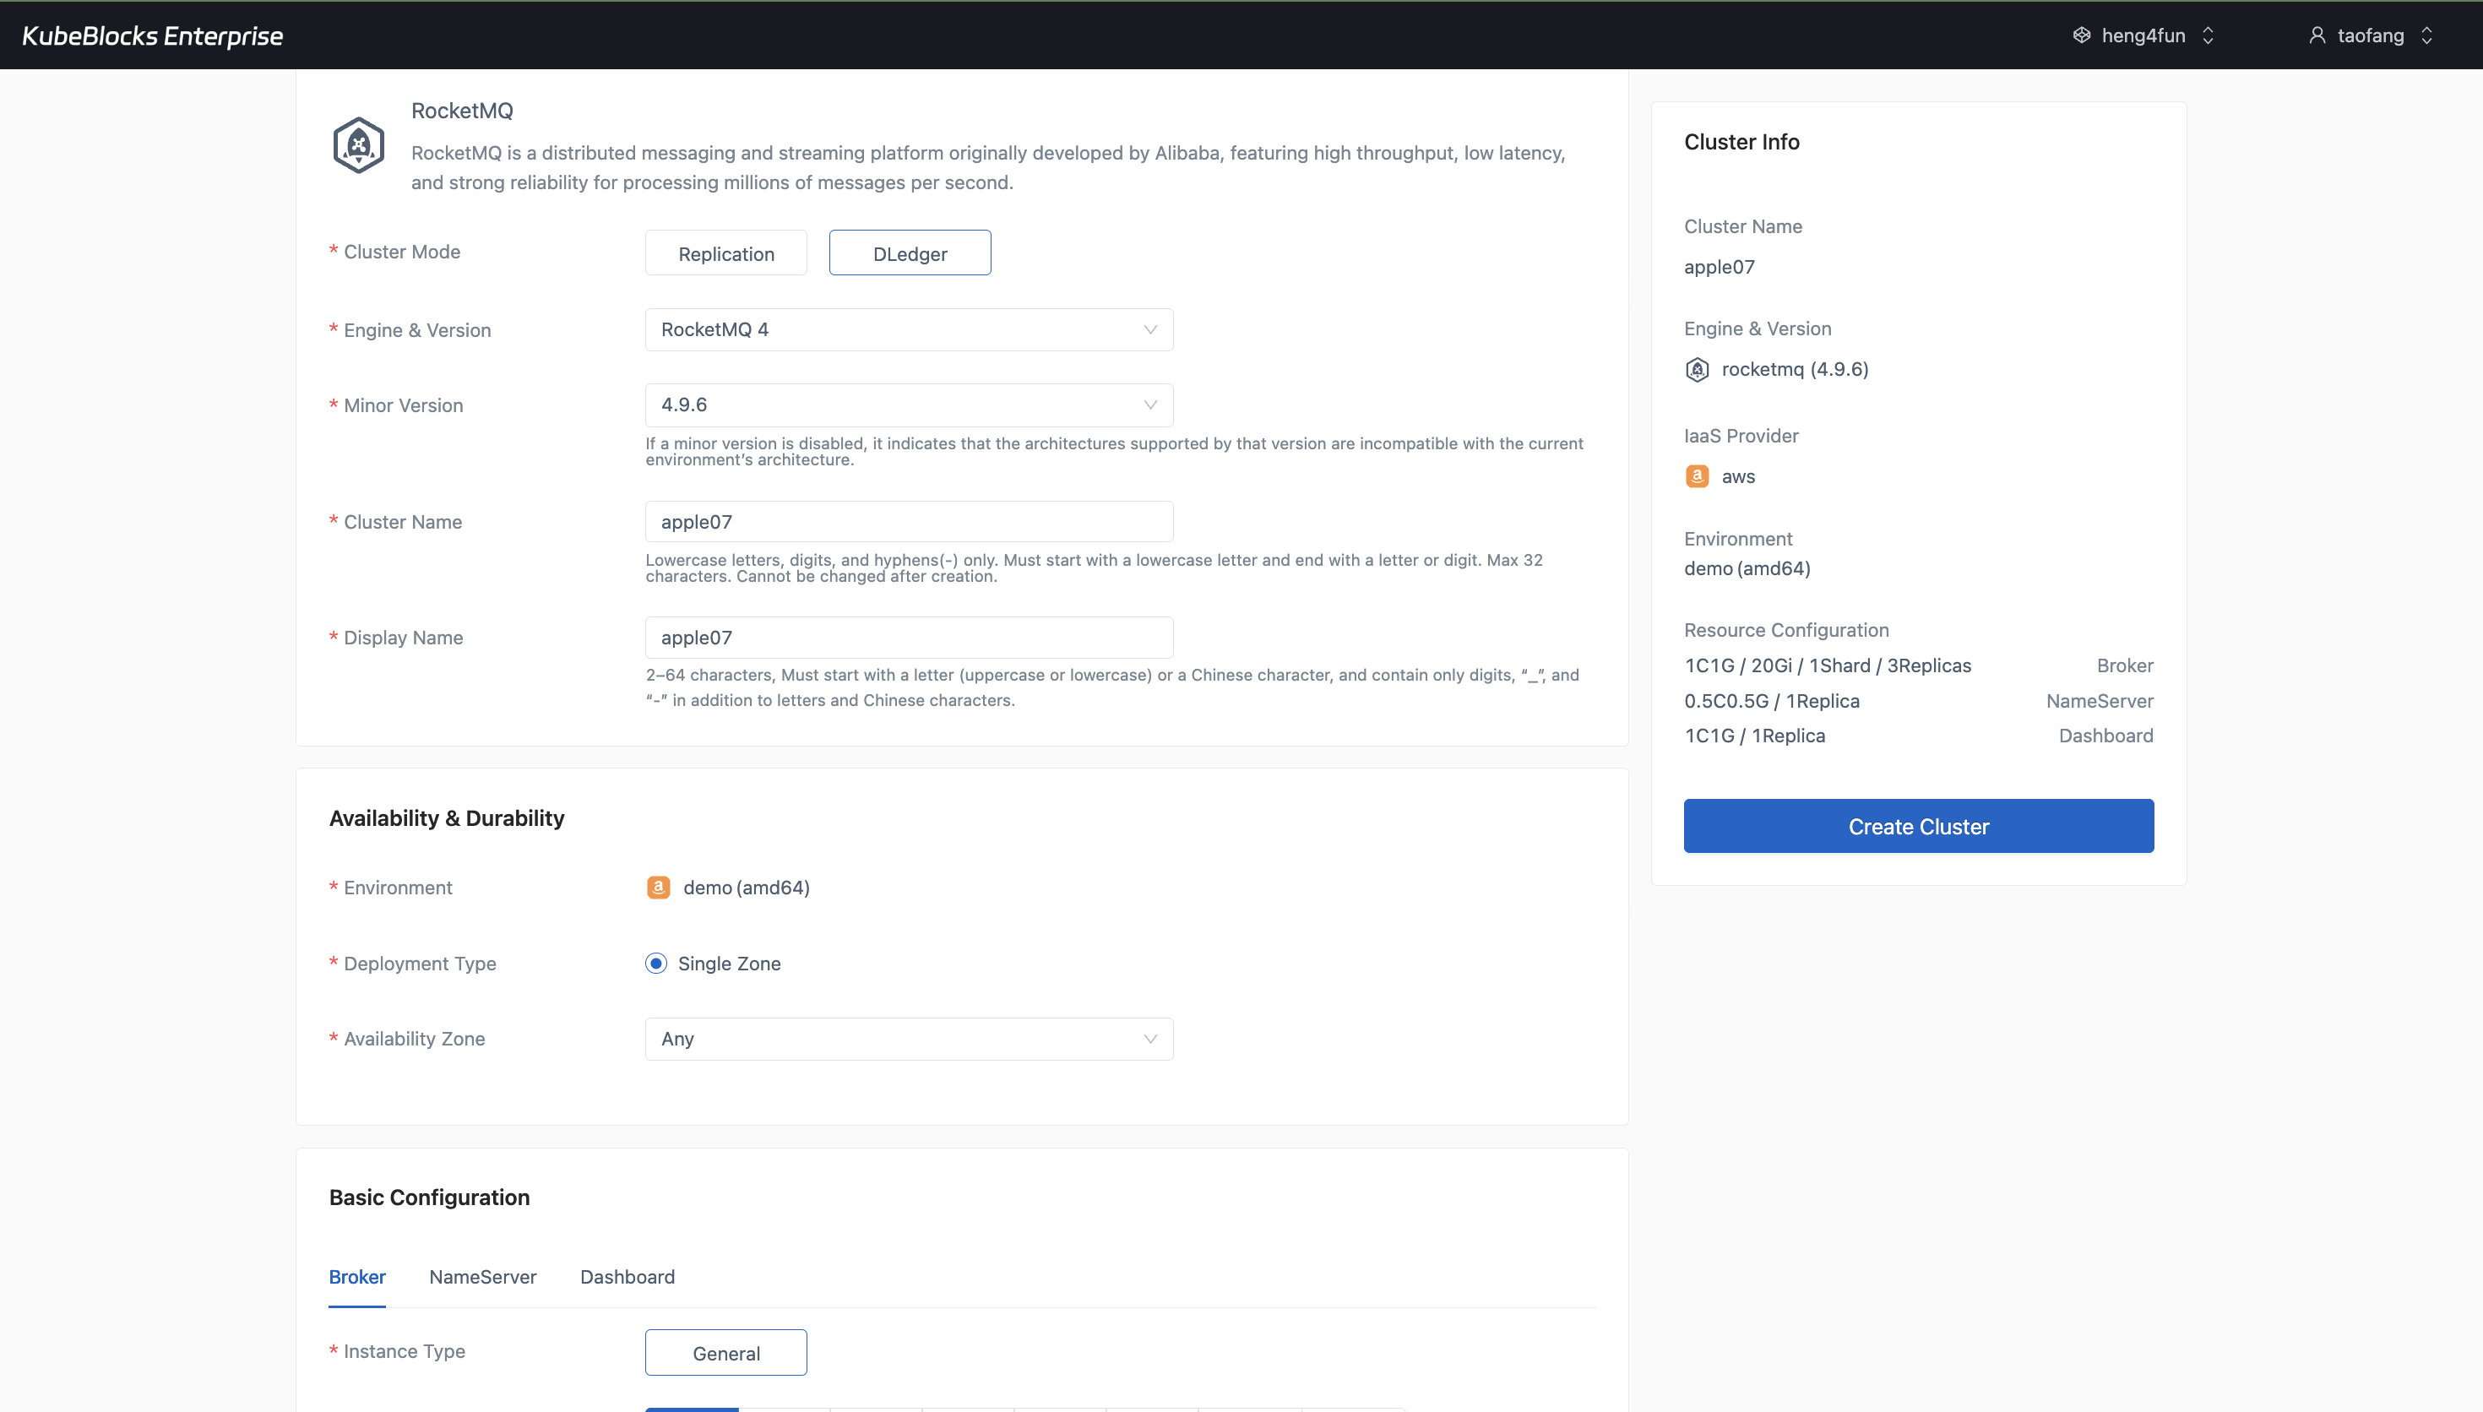Click the 'IaaS Provider' label
This screenshot has width=2483, height=1412.
tap(1741, 436)
